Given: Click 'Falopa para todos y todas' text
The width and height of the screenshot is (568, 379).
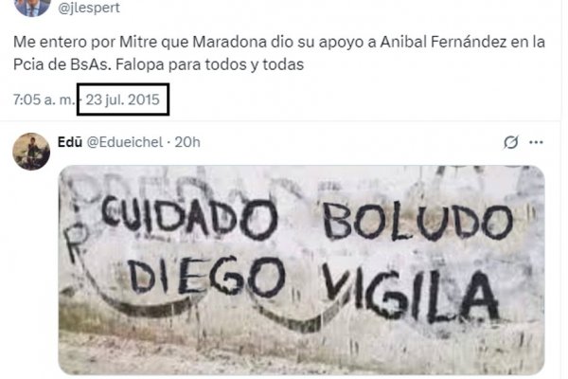Looking at the screenshot, I should (x=209, y=65).
